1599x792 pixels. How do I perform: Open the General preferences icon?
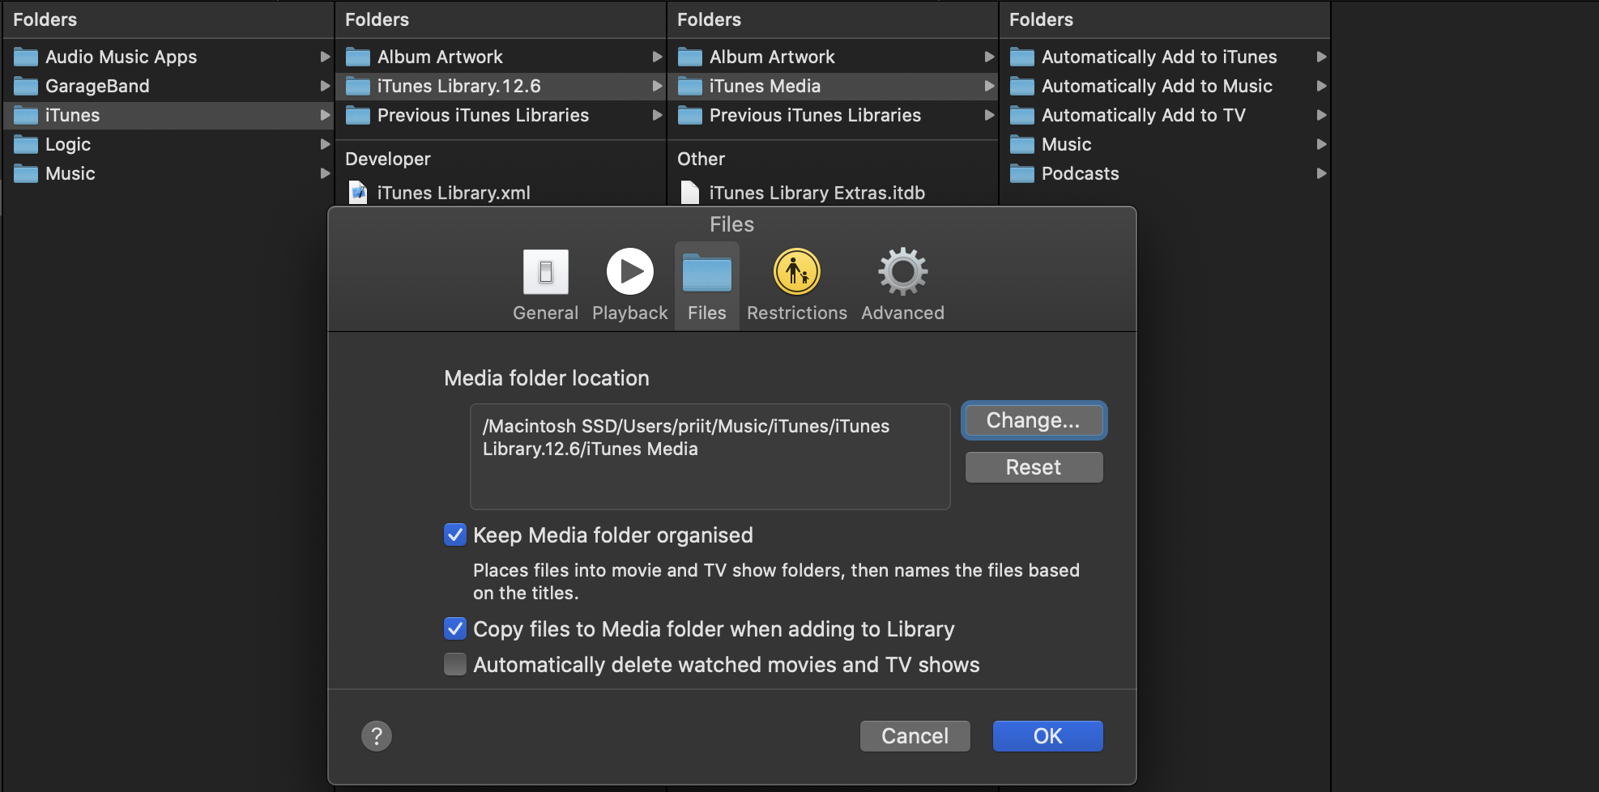(545, 271)
